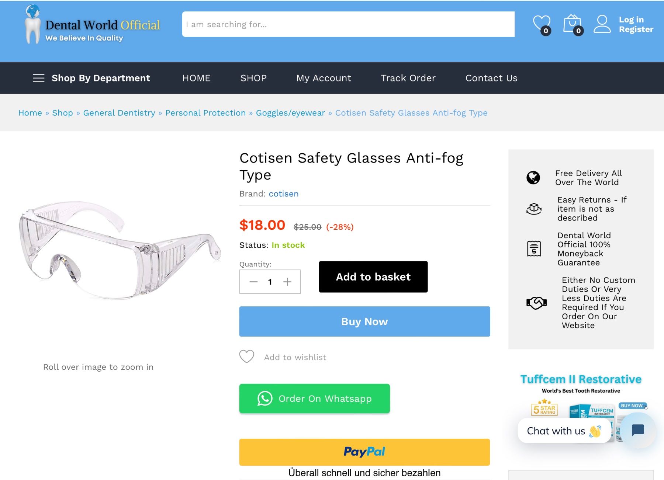Go to the My Account menu item
664x480 pixels.
pyautogui.click(x=324, y=78)
